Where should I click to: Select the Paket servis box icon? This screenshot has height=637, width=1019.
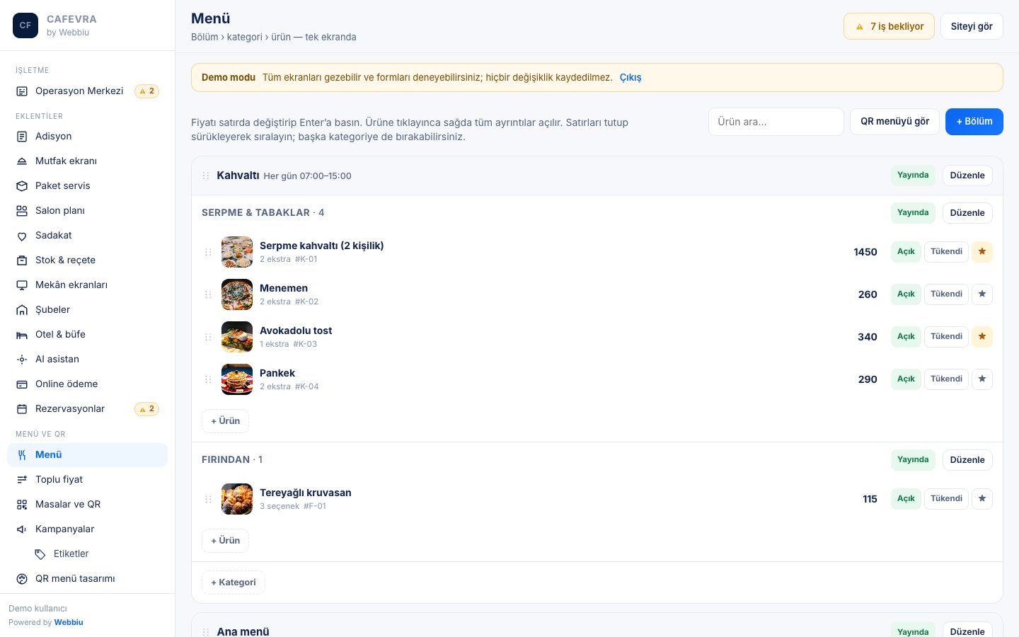pyautogui.click(x=22, y=186)
